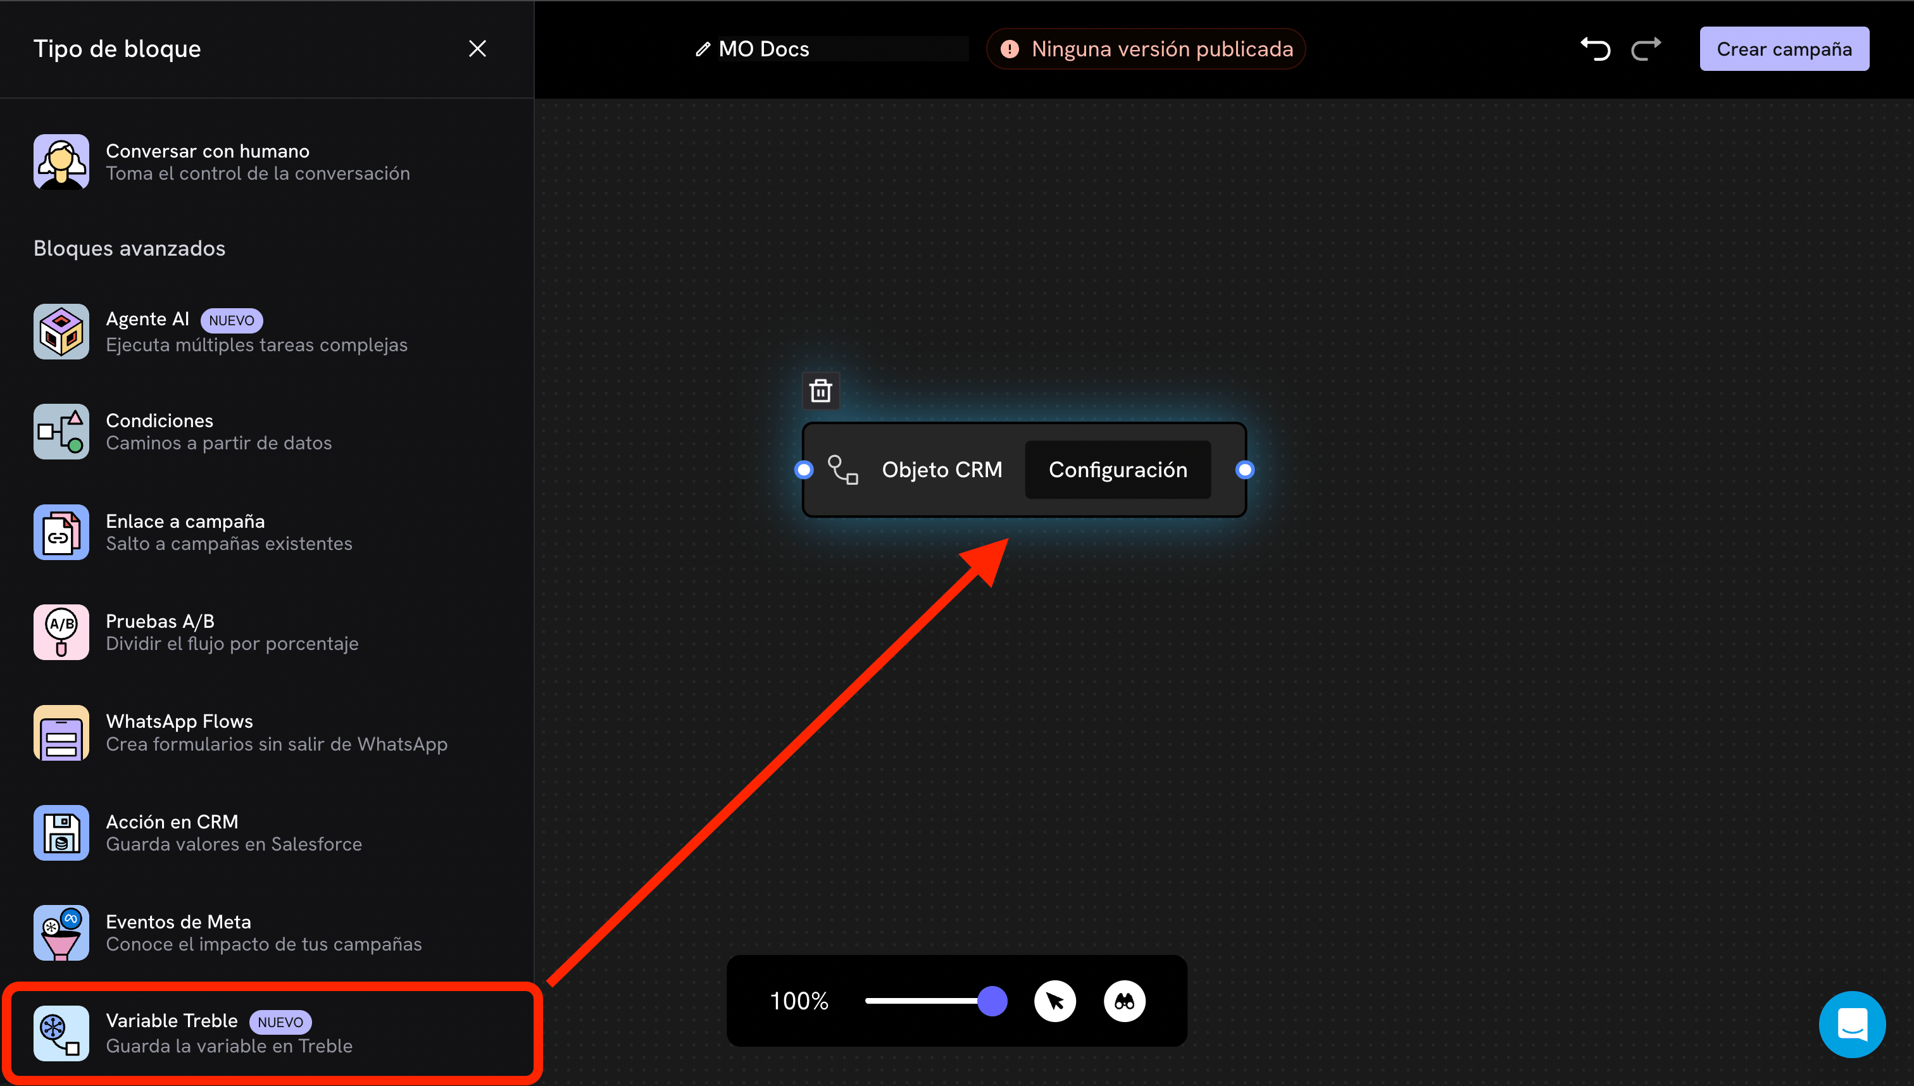Redo the last canvas change
Screen dimensions: 1914x1086
click(1646, 49)
